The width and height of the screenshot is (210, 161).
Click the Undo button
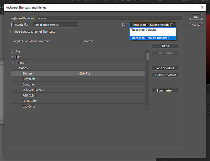click(165, 46)
